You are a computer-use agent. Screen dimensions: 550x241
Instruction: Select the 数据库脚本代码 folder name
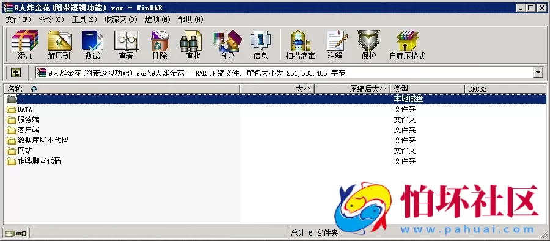click(43, 140)
